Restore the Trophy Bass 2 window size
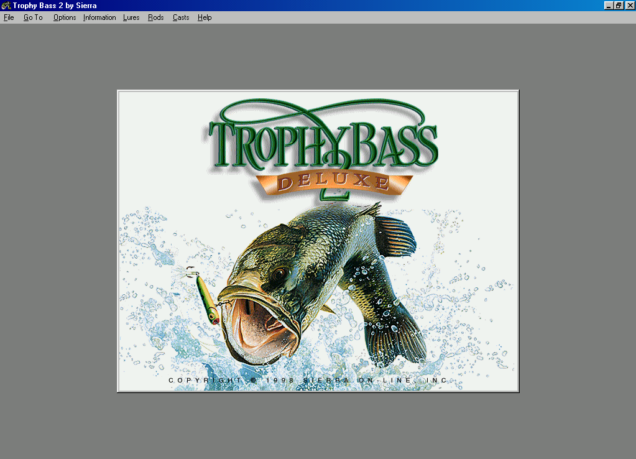The height and width of the screenshot is (459, 636). [x=619, y=5]
